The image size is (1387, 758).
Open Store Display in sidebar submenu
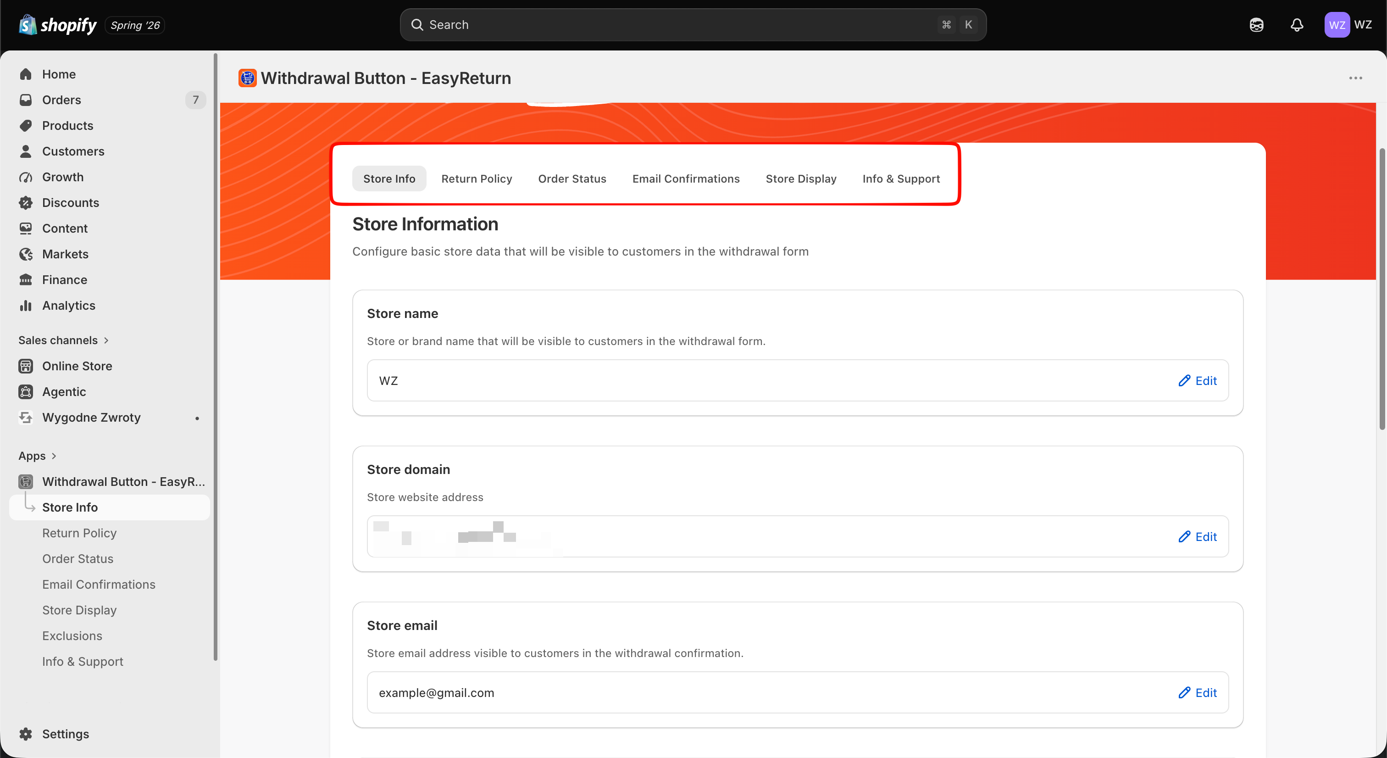(x=79, y=610)
